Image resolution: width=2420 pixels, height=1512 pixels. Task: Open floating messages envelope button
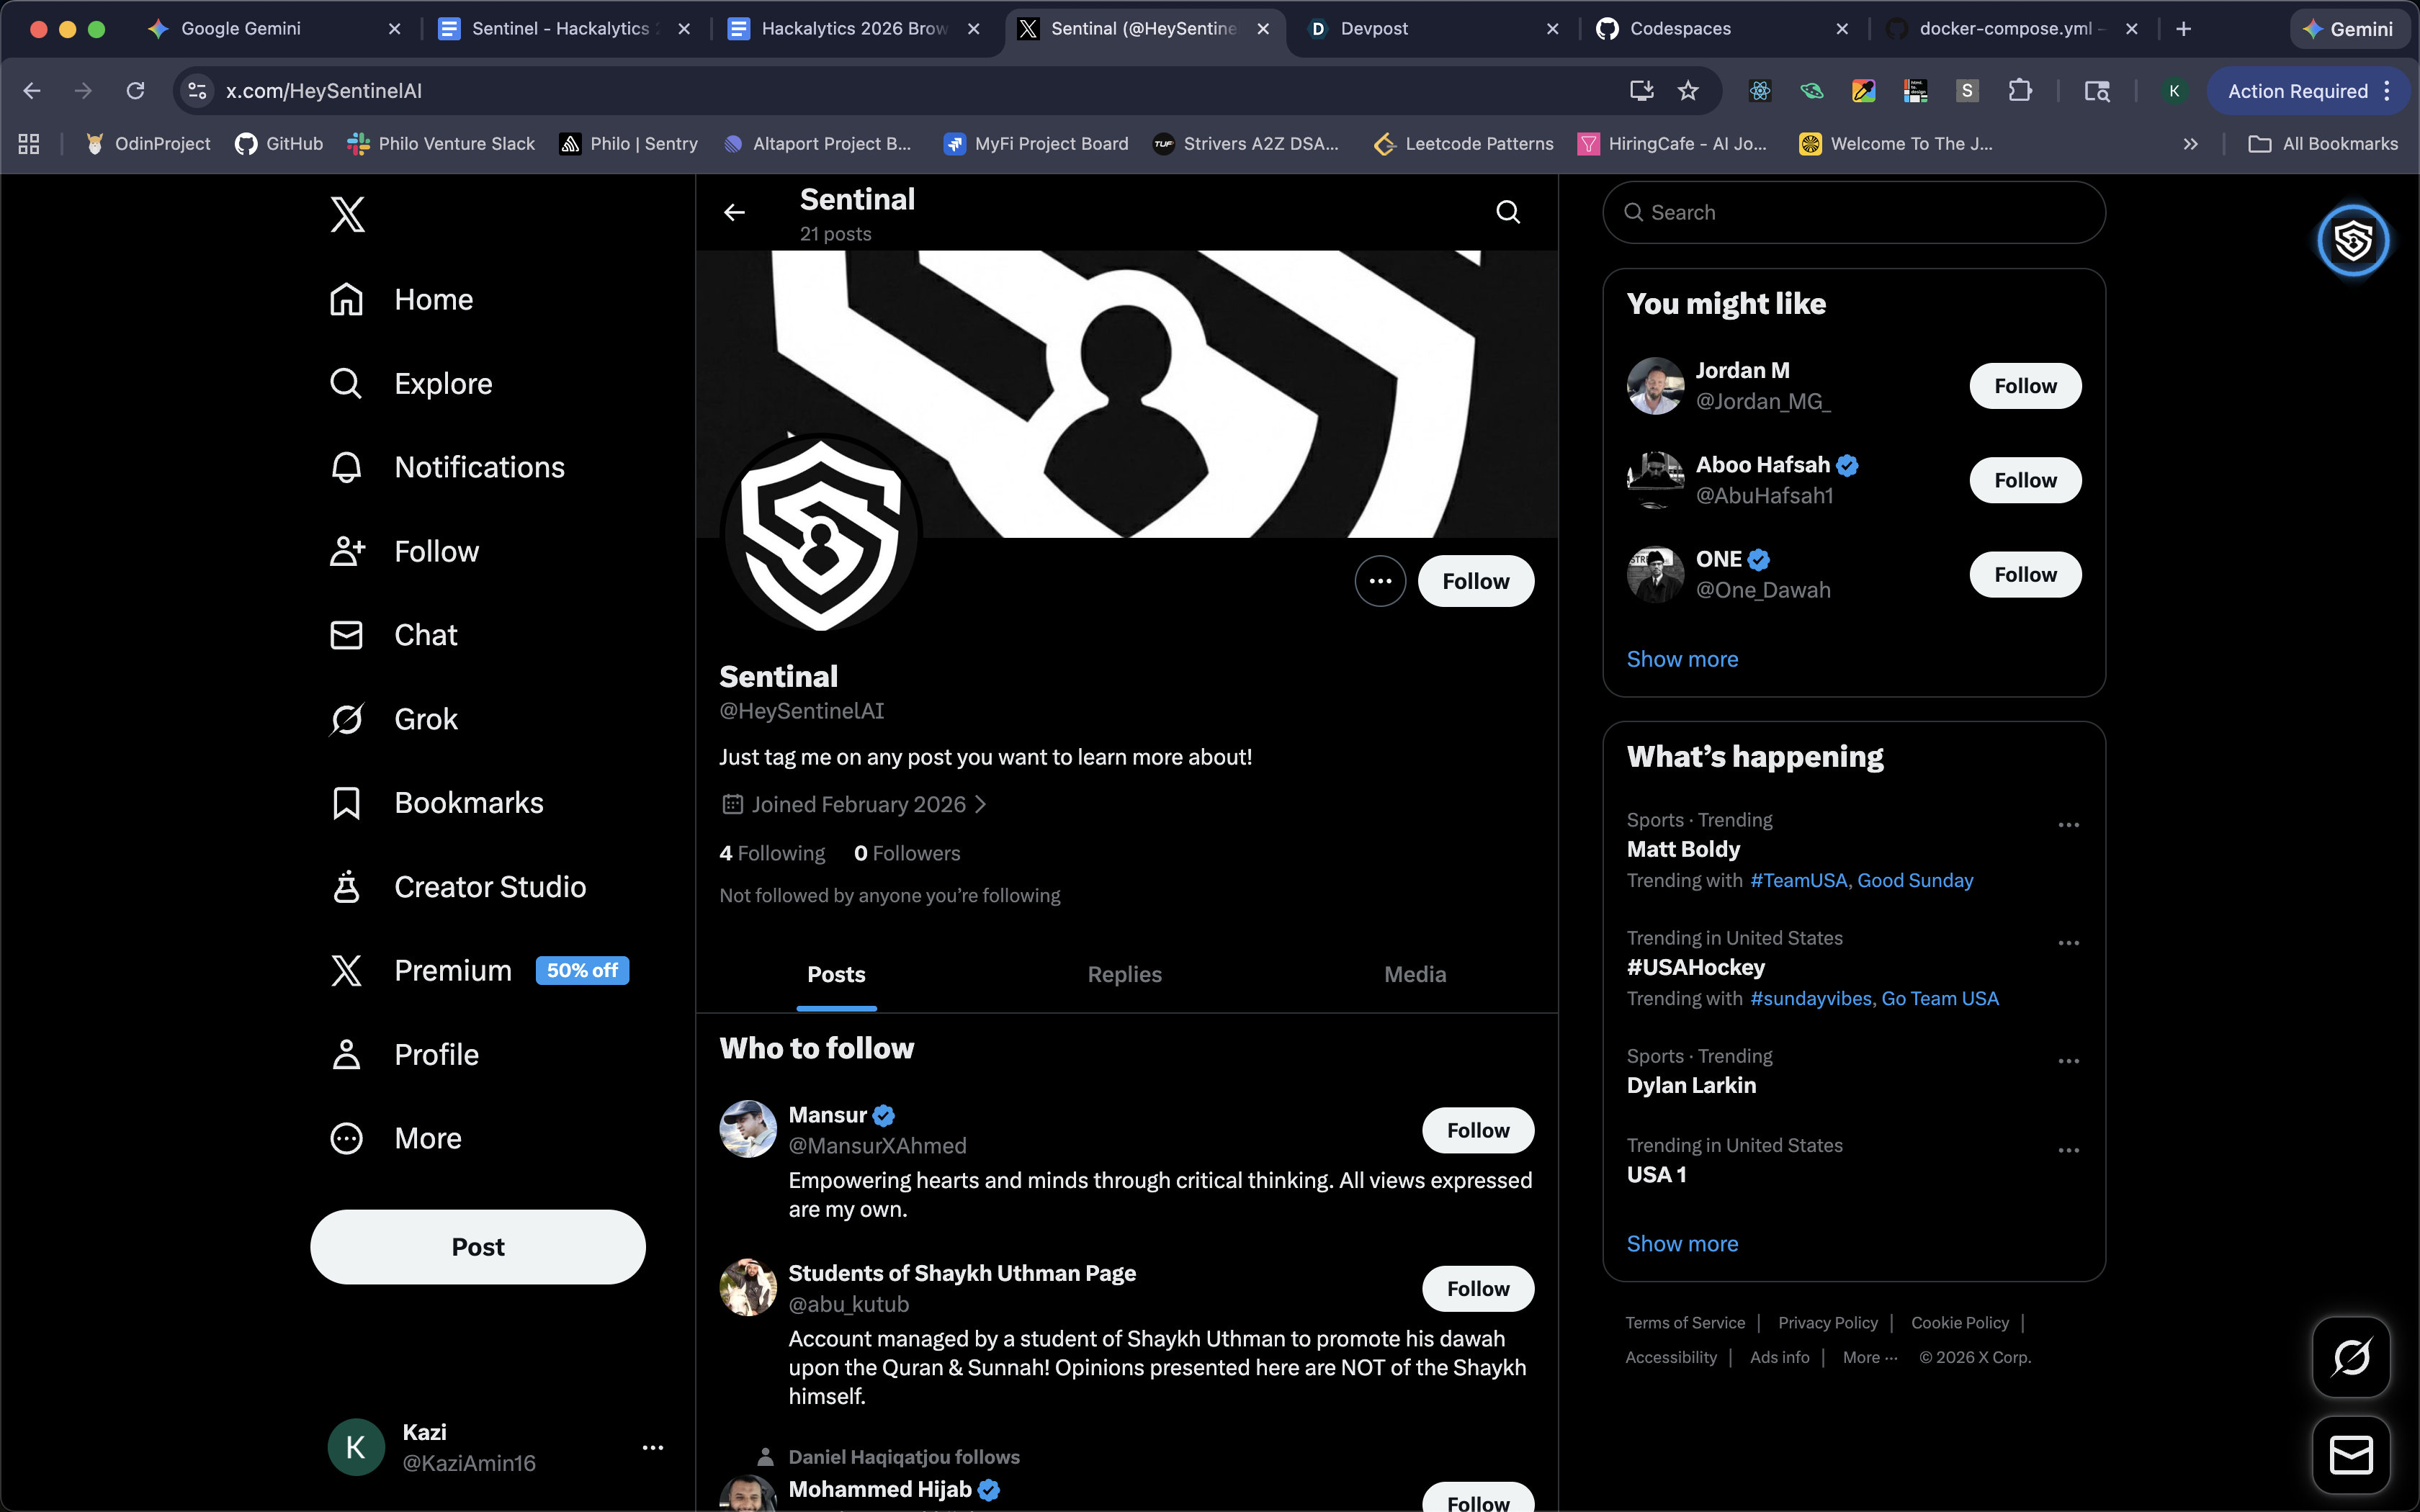(x=2350, y=1454)
